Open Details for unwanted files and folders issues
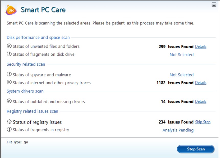Screen dimensions: 220x158 [201, 47]
